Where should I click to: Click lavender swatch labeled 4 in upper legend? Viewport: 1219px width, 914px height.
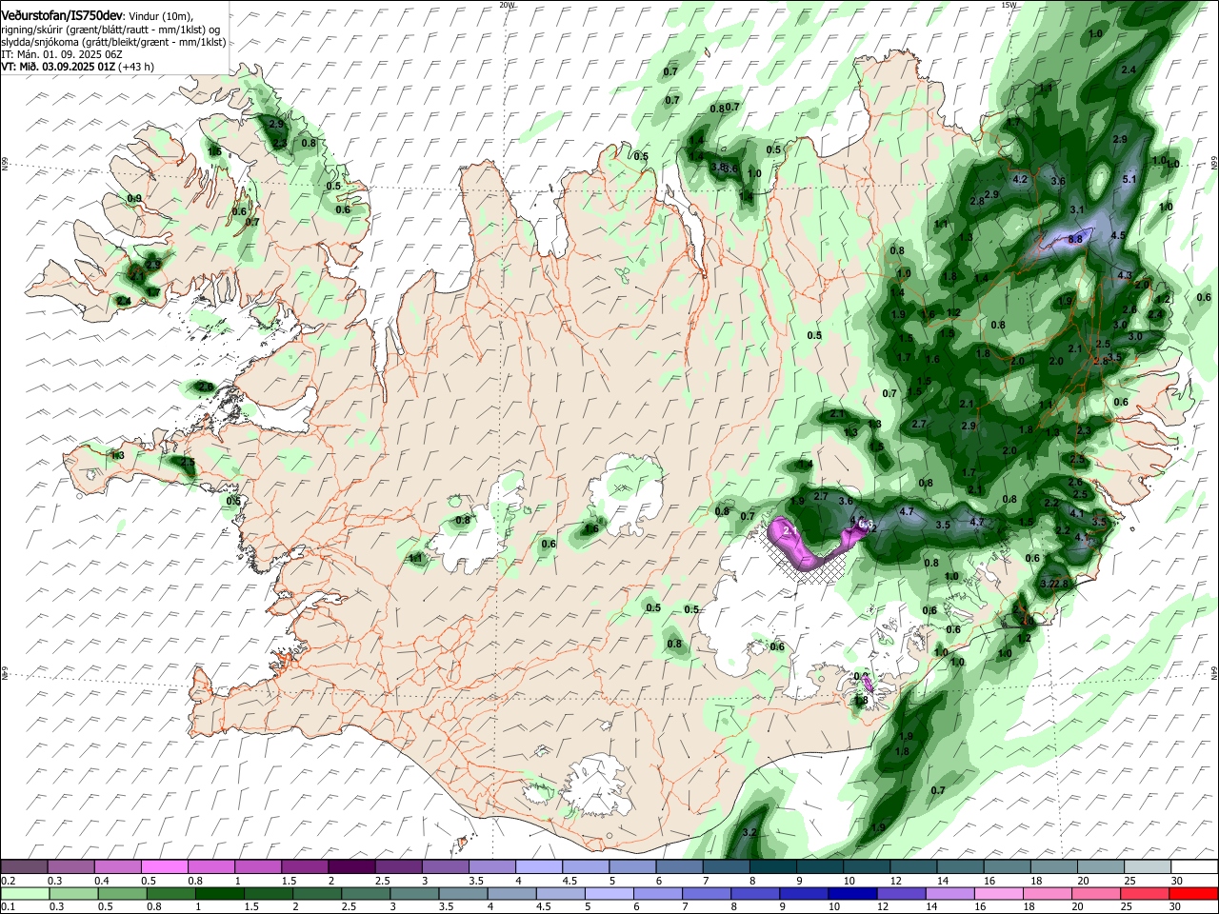[539, 867]
